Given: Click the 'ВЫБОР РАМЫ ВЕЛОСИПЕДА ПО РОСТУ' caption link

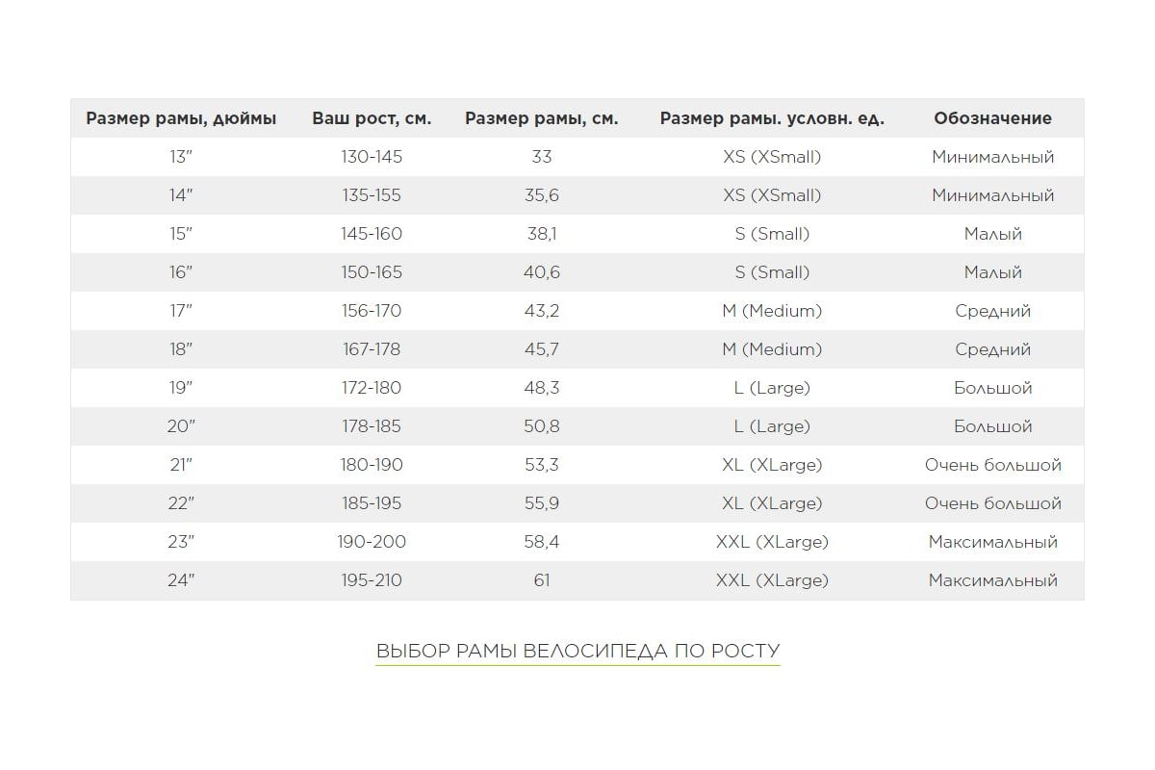Looking at the screenshot, I should (577, 651).
